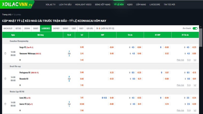Switch to CROWN bookmaker tab
The width and height of the screenshot is (203, 114).
tap(27, 28)
